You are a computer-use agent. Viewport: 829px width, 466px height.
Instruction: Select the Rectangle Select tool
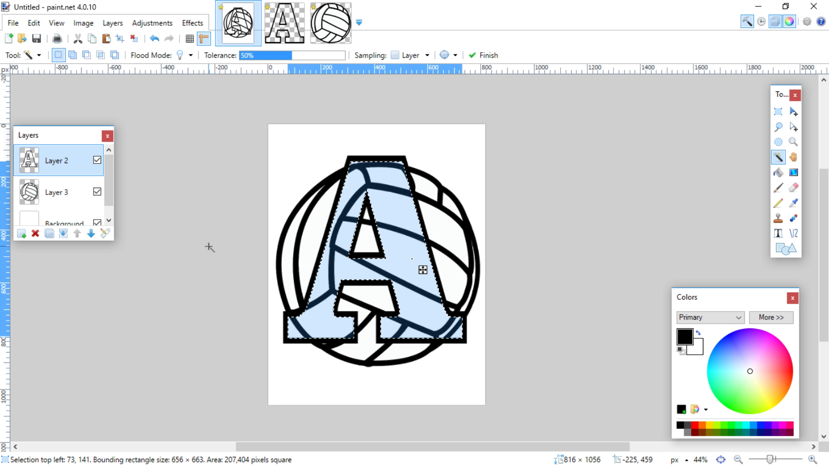coord(778,111)
